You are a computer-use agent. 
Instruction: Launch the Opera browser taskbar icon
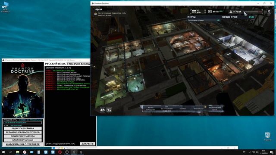click(60, 152)
